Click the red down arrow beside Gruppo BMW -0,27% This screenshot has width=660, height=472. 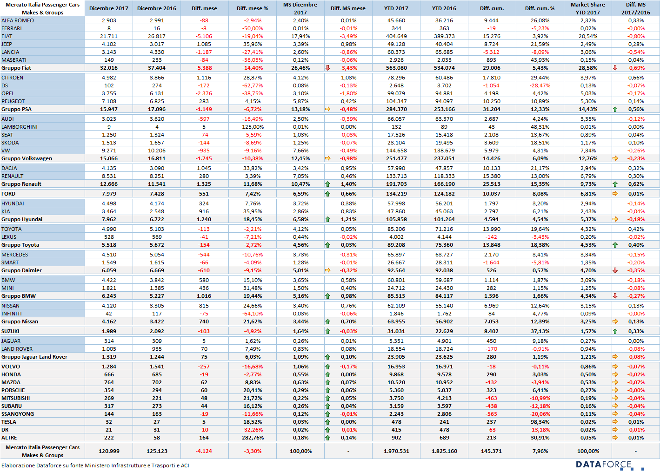click(x=615, y=296)
